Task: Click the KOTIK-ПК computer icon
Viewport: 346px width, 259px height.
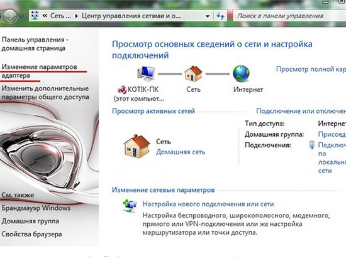Action: click(146, 73)
